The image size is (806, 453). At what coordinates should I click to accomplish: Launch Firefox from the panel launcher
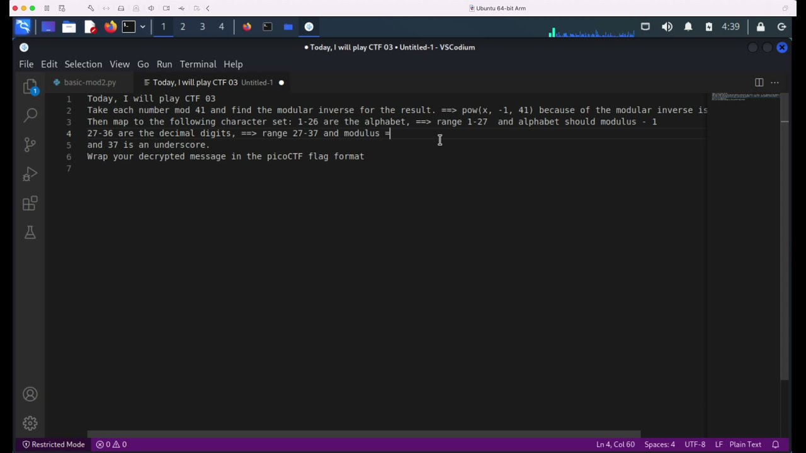110,26
